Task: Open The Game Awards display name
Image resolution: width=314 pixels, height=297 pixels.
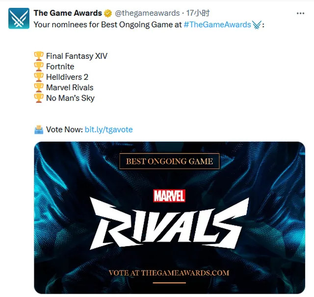Action: (68, 13)
